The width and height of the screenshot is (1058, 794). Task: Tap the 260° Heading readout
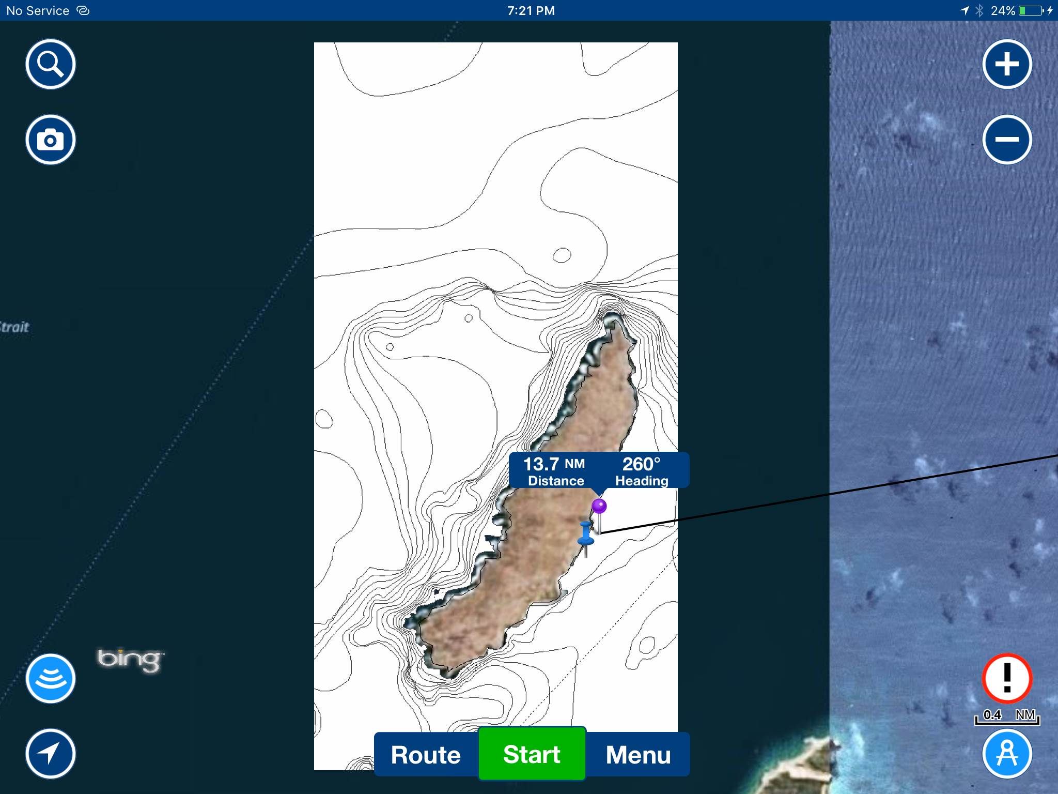pyautogui.click(x=642, y=471)
